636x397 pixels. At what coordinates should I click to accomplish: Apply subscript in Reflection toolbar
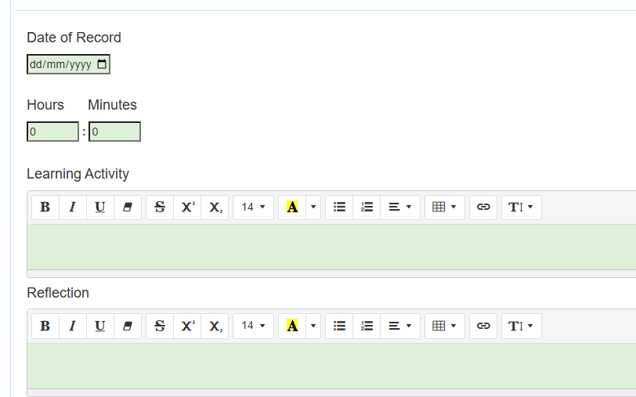(x=215, y=326)
